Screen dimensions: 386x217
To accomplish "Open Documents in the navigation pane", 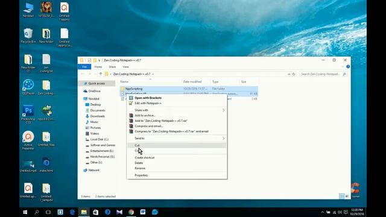I will coord(98,110).
